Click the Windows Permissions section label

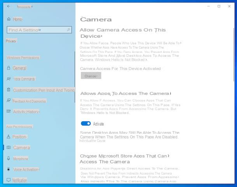tap(23, 58)
